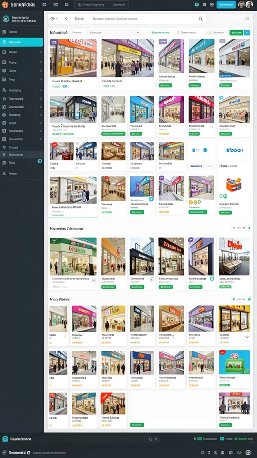
Task: Open the rightmost user avatar in header
Action: pos(249,4)
